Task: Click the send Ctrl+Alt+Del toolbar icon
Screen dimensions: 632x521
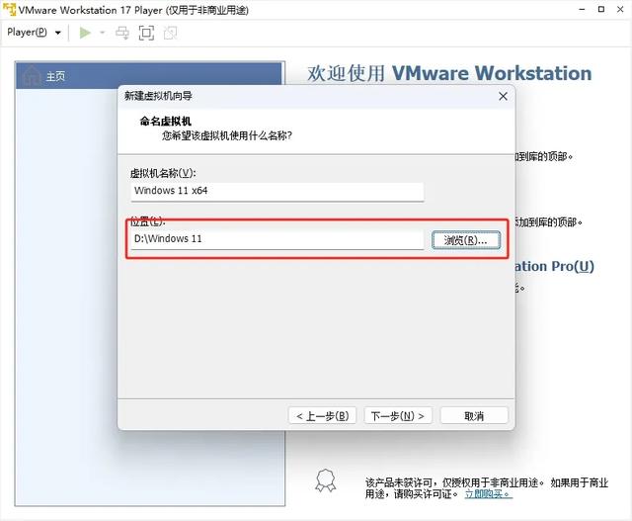Action: [x=122, y=33]
